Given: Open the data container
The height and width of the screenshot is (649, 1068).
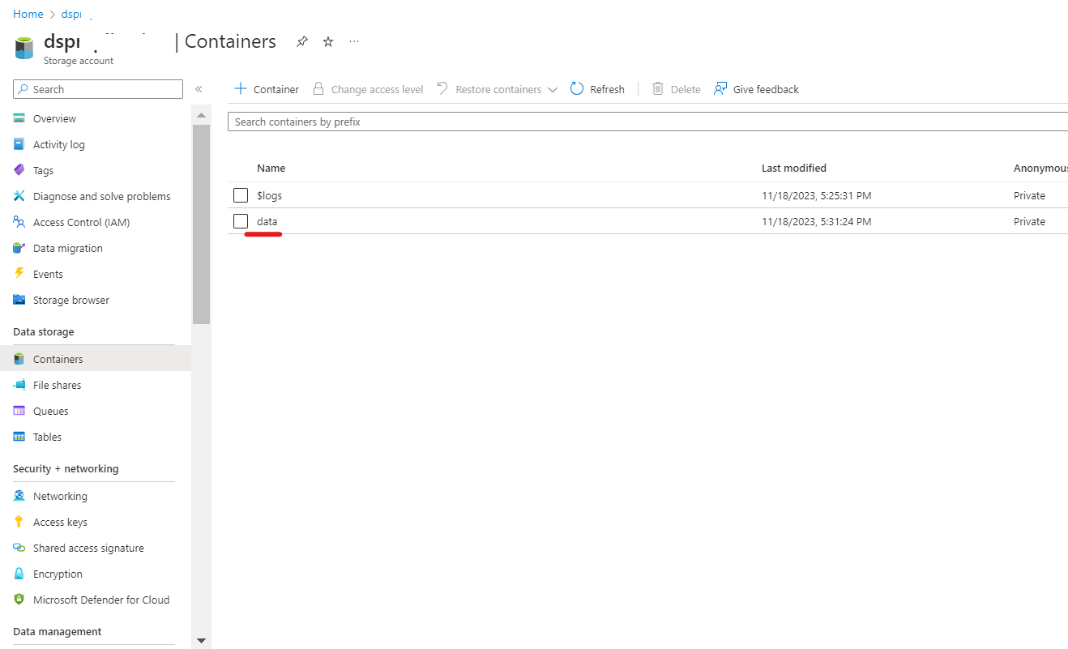Looking at the screenshot, I should pyautogui.click(x=267, y=221).
